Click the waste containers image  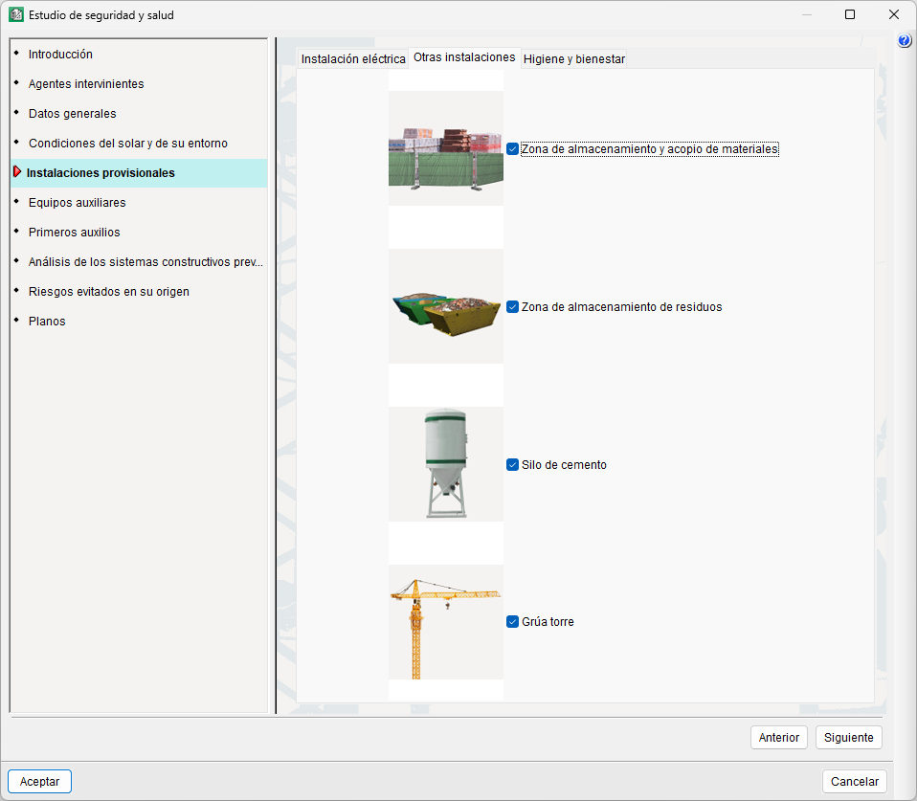pos(446,306)
